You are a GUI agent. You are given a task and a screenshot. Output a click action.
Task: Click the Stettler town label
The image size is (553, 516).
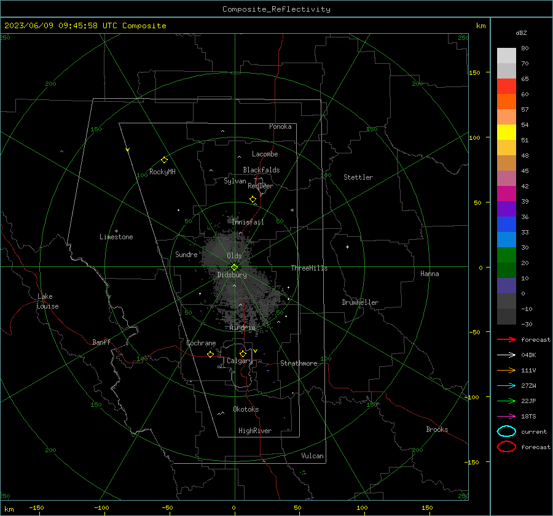(x=358, y=177)
